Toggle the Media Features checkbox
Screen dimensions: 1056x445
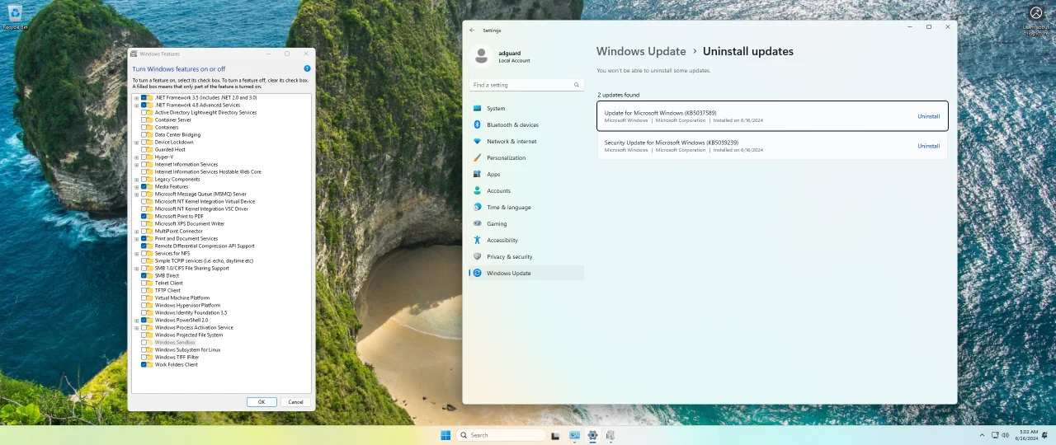144,187
